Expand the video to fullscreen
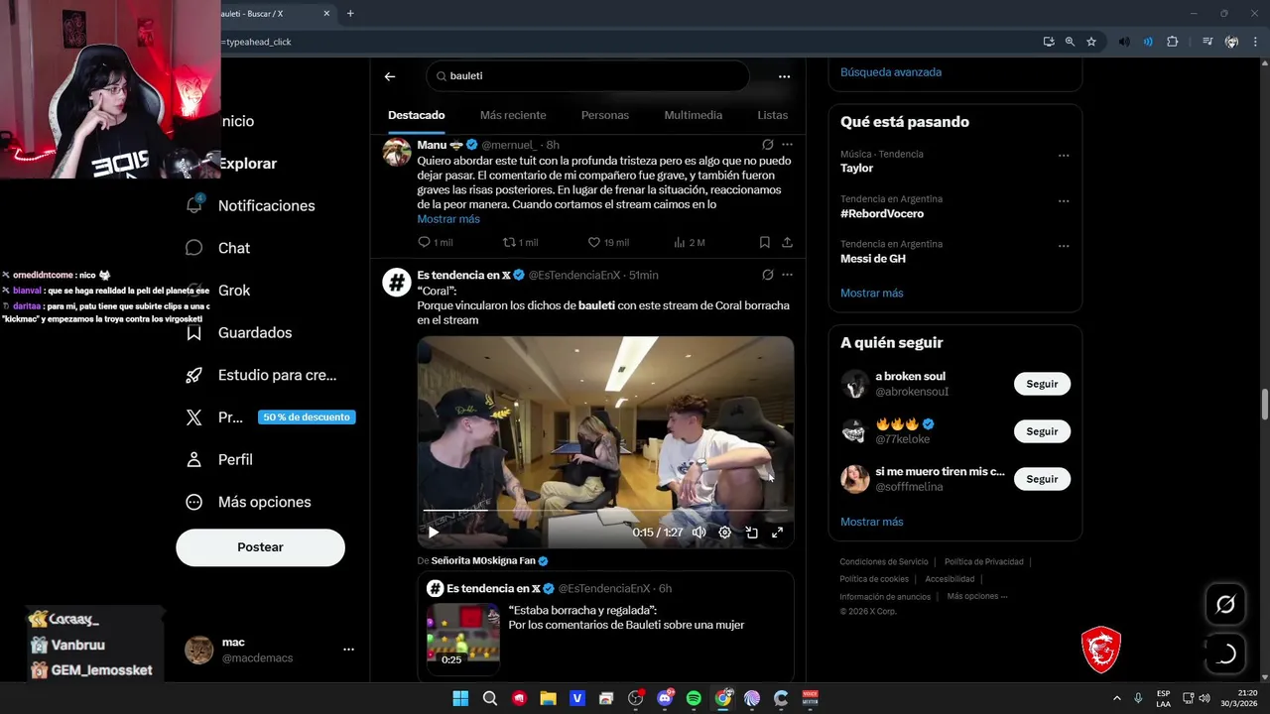 [x=777, y=533]
